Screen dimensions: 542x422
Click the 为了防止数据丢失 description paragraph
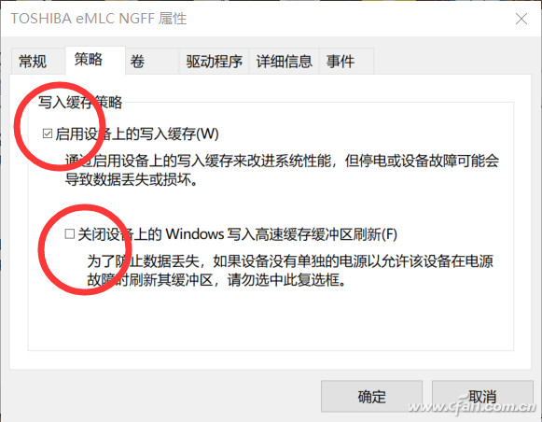[x=290, y=271]
